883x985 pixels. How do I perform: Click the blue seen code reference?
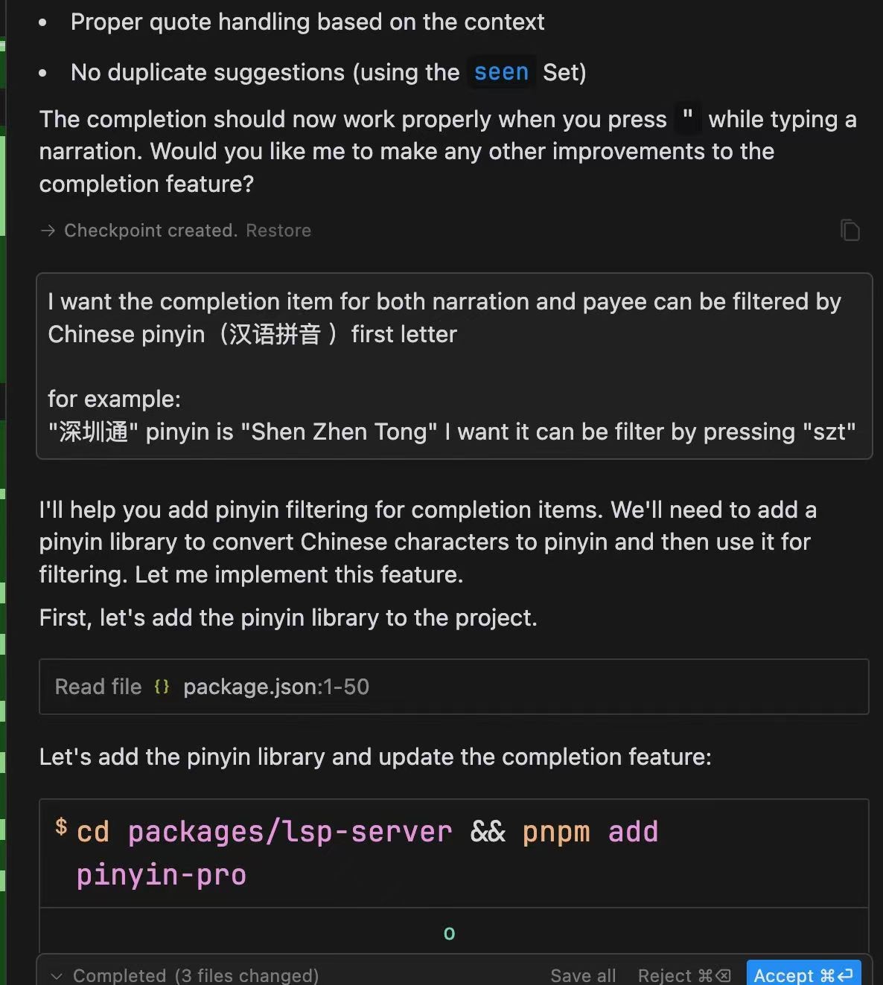coord(501,72)
